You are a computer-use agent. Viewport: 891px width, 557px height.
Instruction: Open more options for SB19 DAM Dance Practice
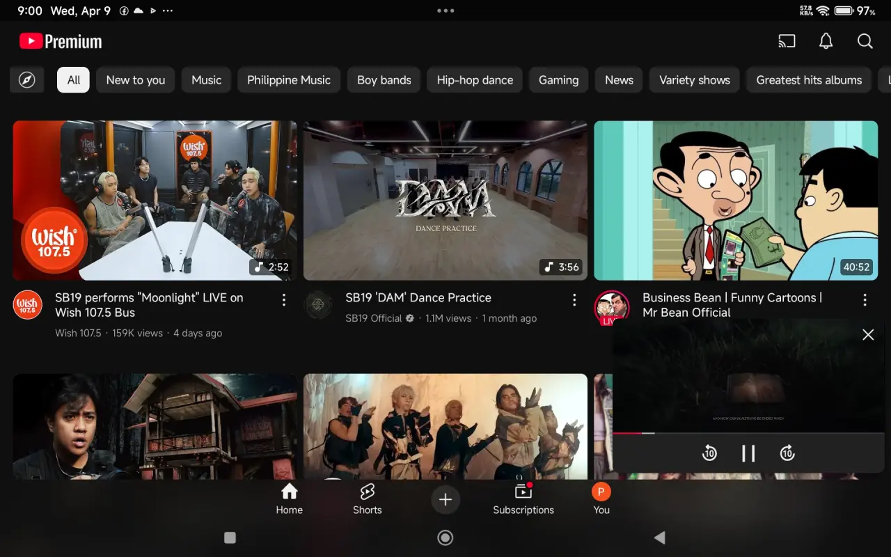(x=574, y=300)
